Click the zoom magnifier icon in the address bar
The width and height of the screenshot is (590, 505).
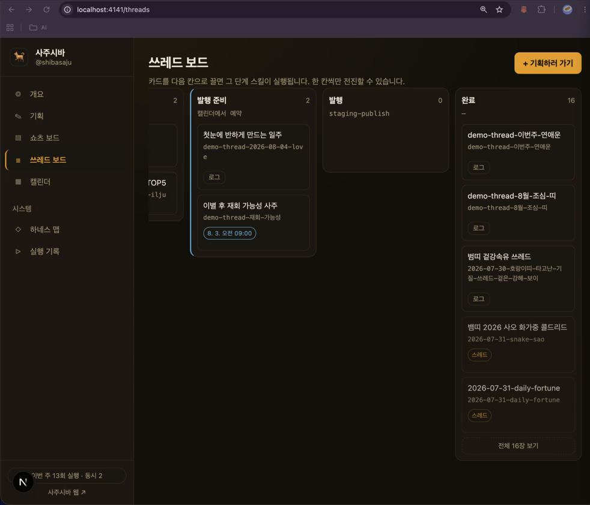point(484,10)
